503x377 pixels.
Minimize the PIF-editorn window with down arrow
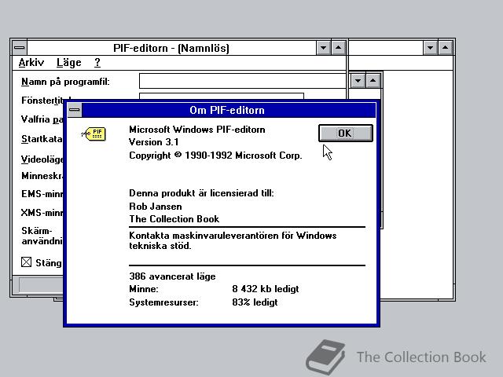(323, 48)
